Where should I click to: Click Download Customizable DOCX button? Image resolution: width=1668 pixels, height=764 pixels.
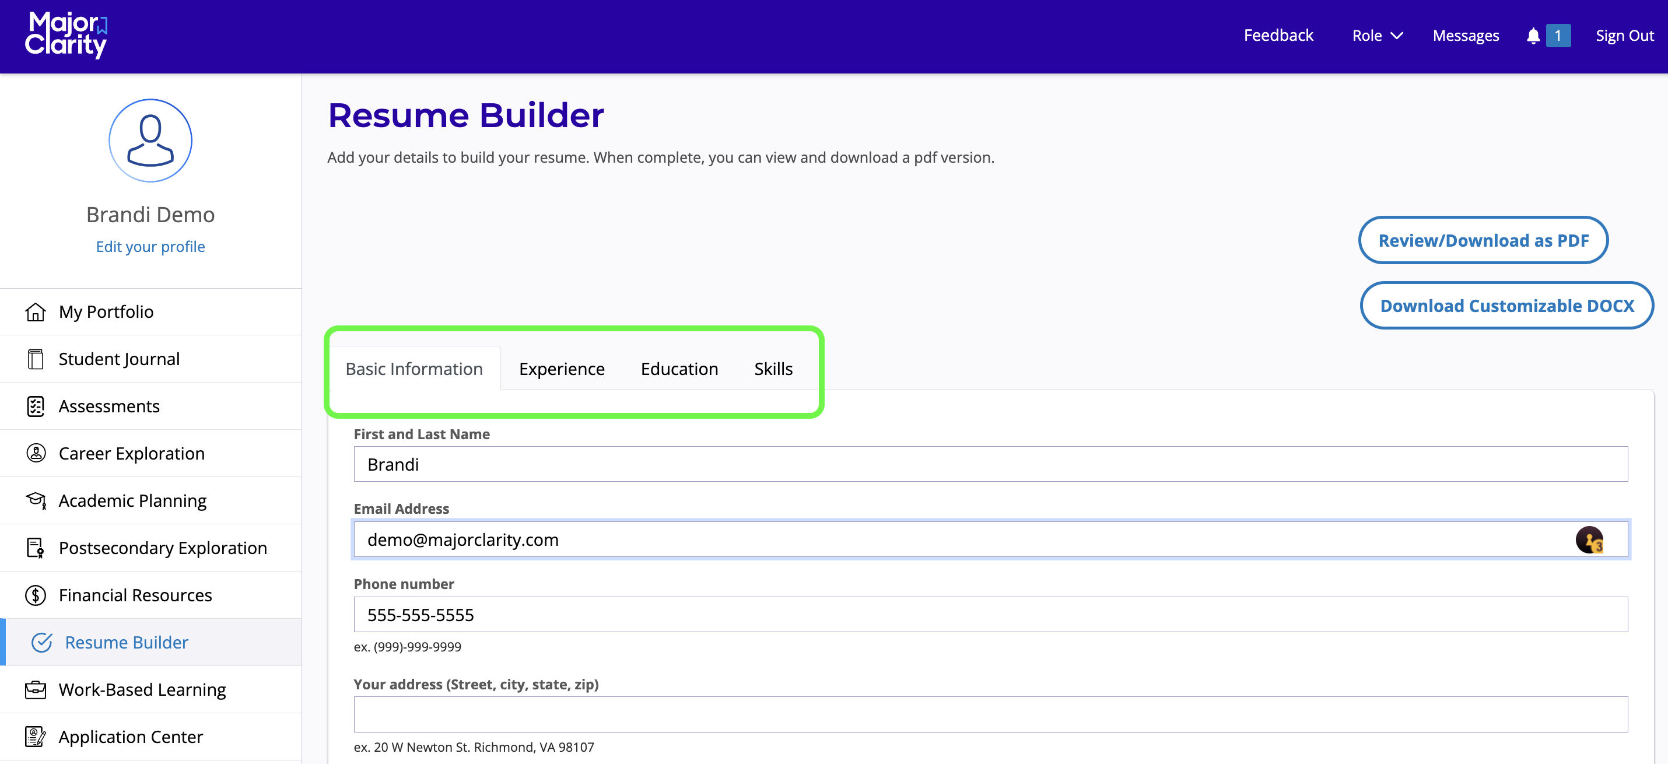(1506, 306)
